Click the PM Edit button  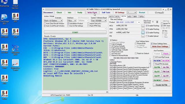click(x=166, y=72)
